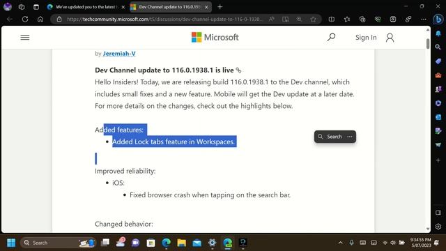446x251 pixels.
Task: Toggle Split screen view
Action: coord(332,19)
